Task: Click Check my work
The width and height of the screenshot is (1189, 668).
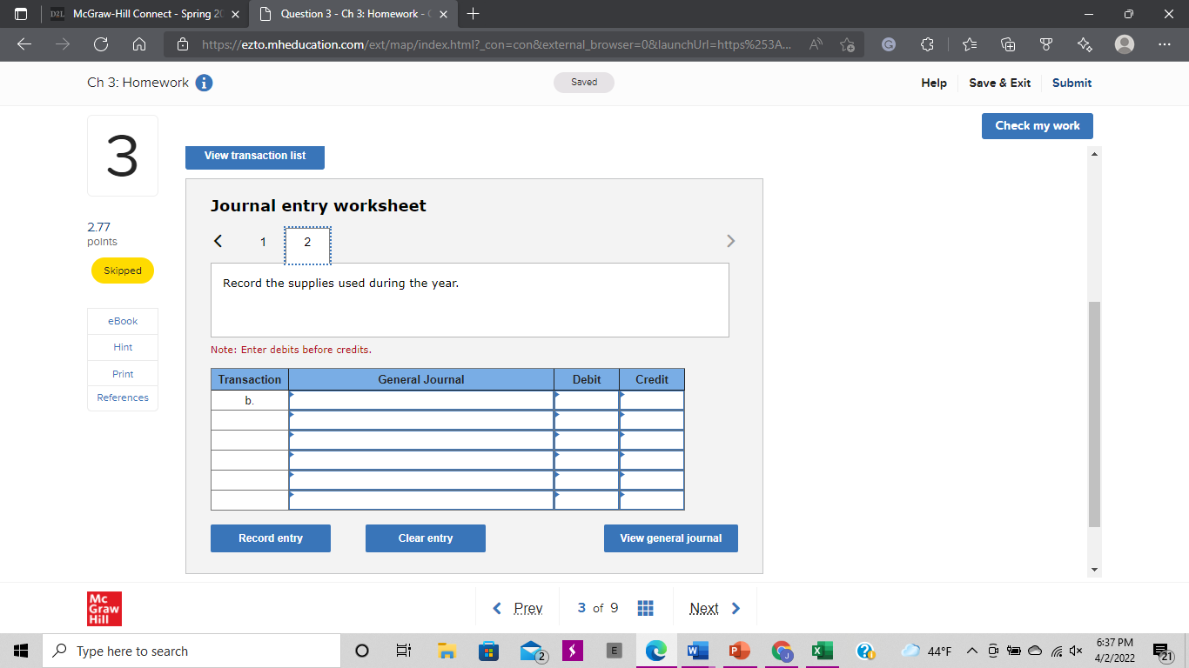Action: click(1037, 125)
